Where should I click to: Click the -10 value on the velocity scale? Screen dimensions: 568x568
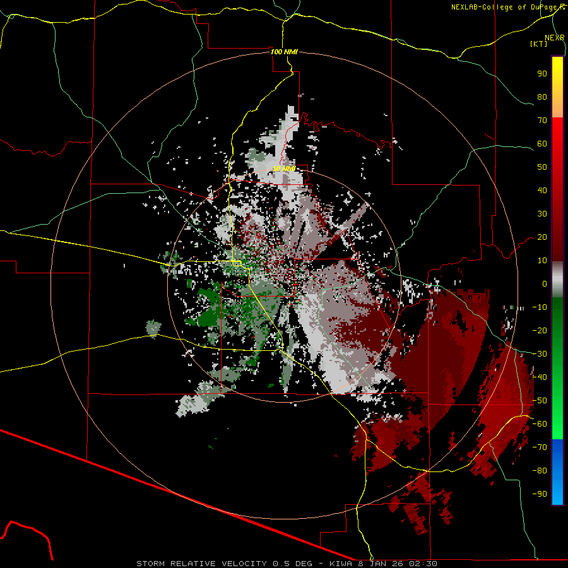[x=540, y=307]
